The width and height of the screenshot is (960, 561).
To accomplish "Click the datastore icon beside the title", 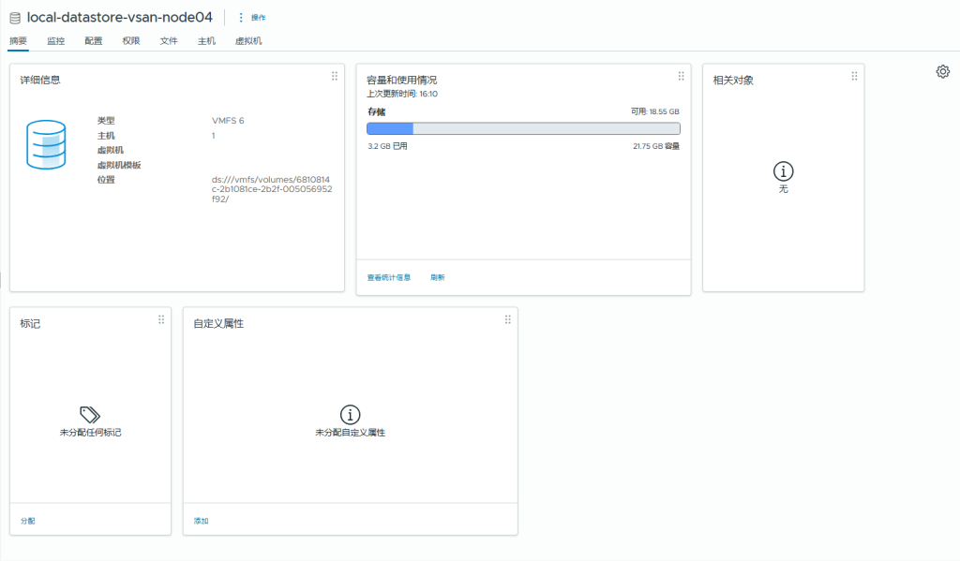I will click(x=13, y=17).
